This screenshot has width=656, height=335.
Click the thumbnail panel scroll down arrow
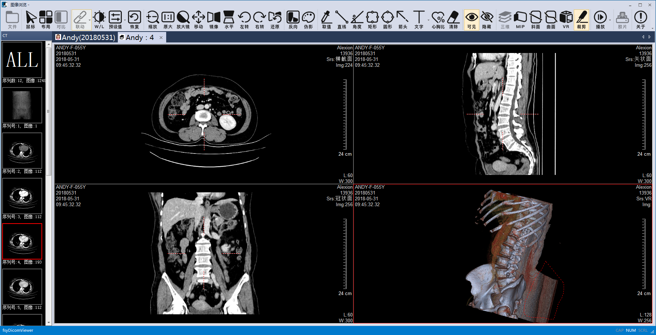[49, 322]
